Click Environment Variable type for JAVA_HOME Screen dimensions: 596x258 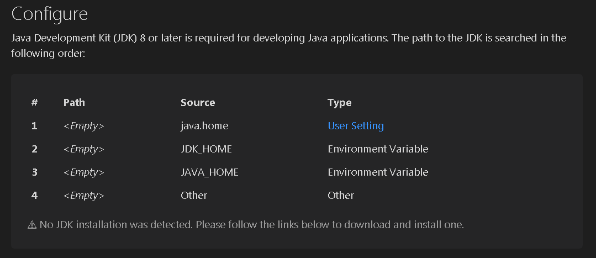(x=378, y=172)
